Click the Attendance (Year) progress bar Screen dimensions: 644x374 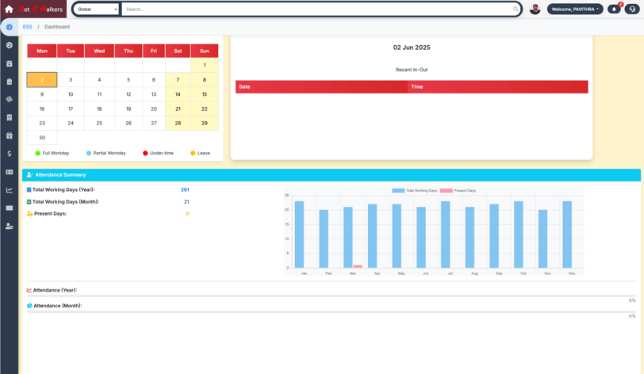point(332,296)
